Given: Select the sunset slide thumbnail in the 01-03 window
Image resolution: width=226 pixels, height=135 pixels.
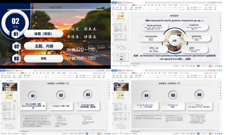Looking at the screenshot, I should click(x=10, y=87).
